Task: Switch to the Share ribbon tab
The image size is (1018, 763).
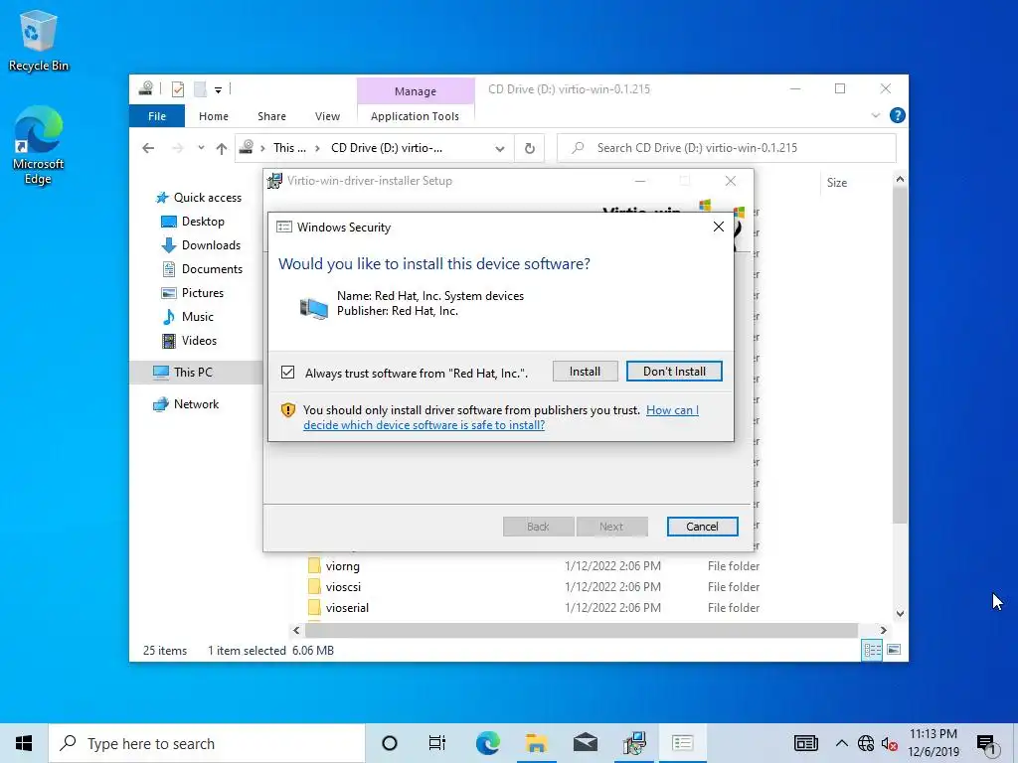Action: (x=271, y=116)
